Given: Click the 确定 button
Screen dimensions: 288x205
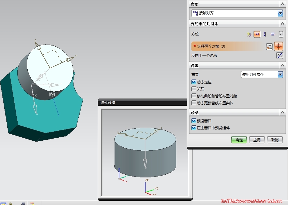Looking at the screenshot, I should click(x=239, y=140).
